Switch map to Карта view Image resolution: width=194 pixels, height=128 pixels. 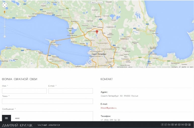pyautogui.click(x=93, y=2)
